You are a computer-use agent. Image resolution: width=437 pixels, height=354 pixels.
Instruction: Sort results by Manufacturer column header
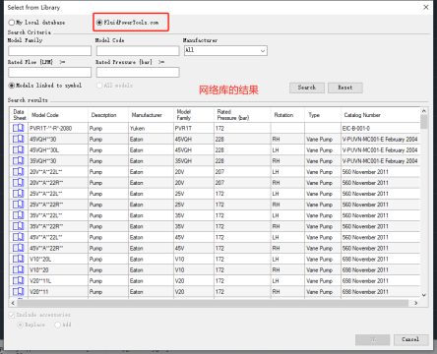(x=147, y=115)
